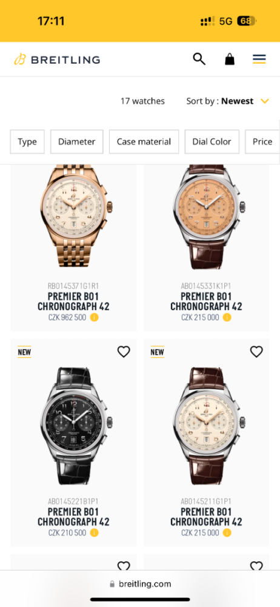This screenshot has height=607, width=280.
Task: Toggle wishlist heart on AB0145211G1P1 cream dial watch
Action: 256,351
